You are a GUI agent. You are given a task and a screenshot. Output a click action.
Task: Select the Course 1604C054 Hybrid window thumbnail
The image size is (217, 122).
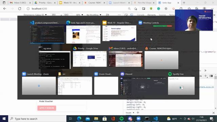pos(161,60)
